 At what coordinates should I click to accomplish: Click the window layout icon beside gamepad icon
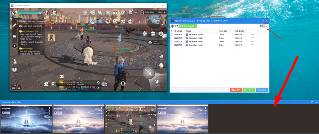click(177, 26)
